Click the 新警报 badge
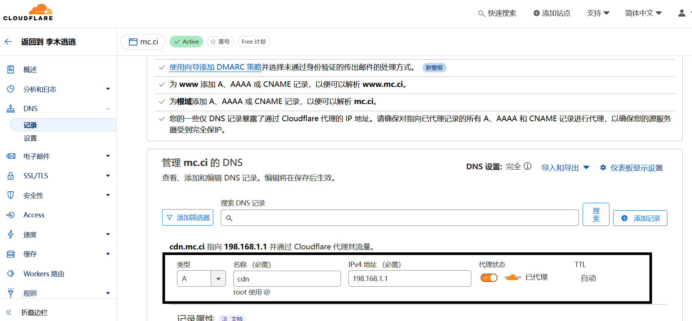The height and width of the screenshot is (321, 692). point(434,67)
